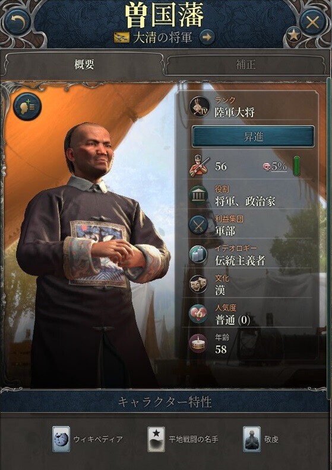Click the 敬虔 trait card icon
Image resolution: width=332 pixels, height=470 pixels.
click(252, 439)
